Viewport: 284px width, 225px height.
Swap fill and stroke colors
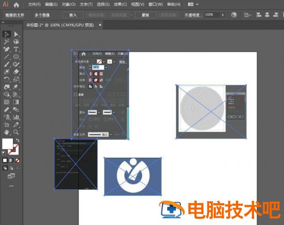[x=18, y=140]
